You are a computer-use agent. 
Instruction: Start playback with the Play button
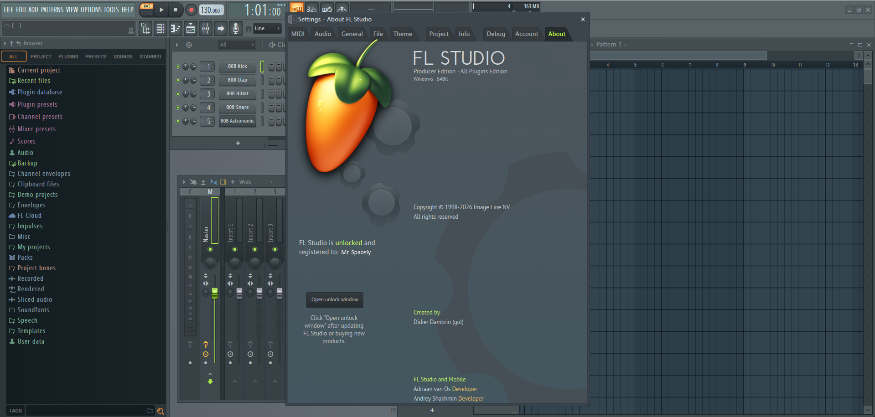pos(161,10)
